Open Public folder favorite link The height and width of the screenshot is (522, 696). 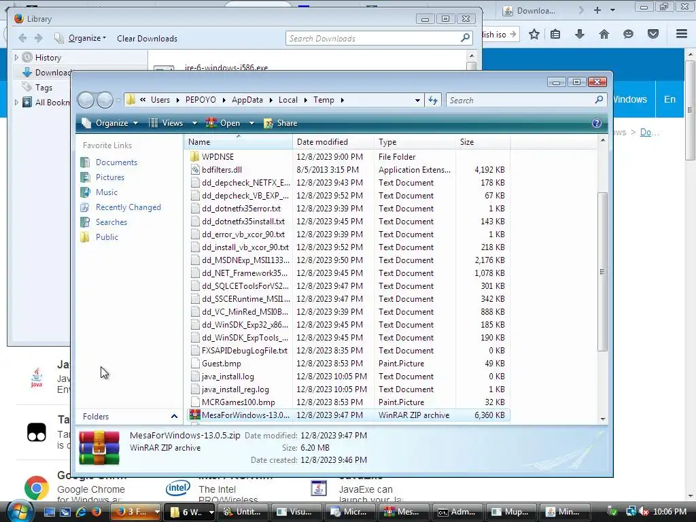pos(107,237)
